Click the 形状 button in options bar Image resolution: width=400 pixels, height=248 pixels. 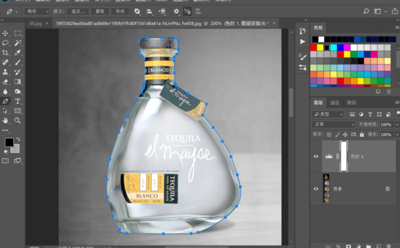tap(119, 11)
